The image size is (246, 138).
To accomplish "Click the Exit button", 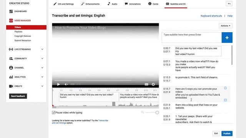I will click(216, 133).
